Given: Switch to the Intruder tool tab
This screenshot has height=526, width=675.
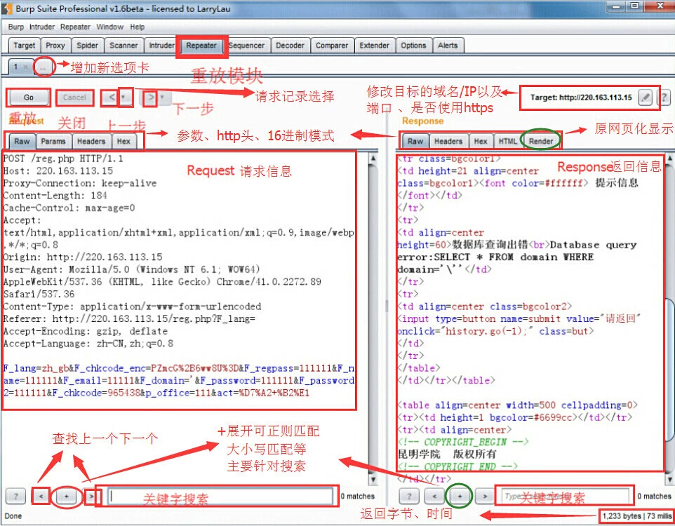Looking at the screenshot, I should (161, 45).
